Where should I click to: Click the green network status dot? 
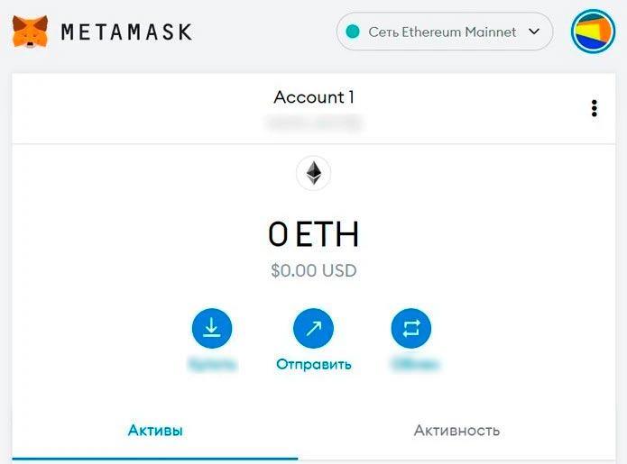[x=352, y=32]
